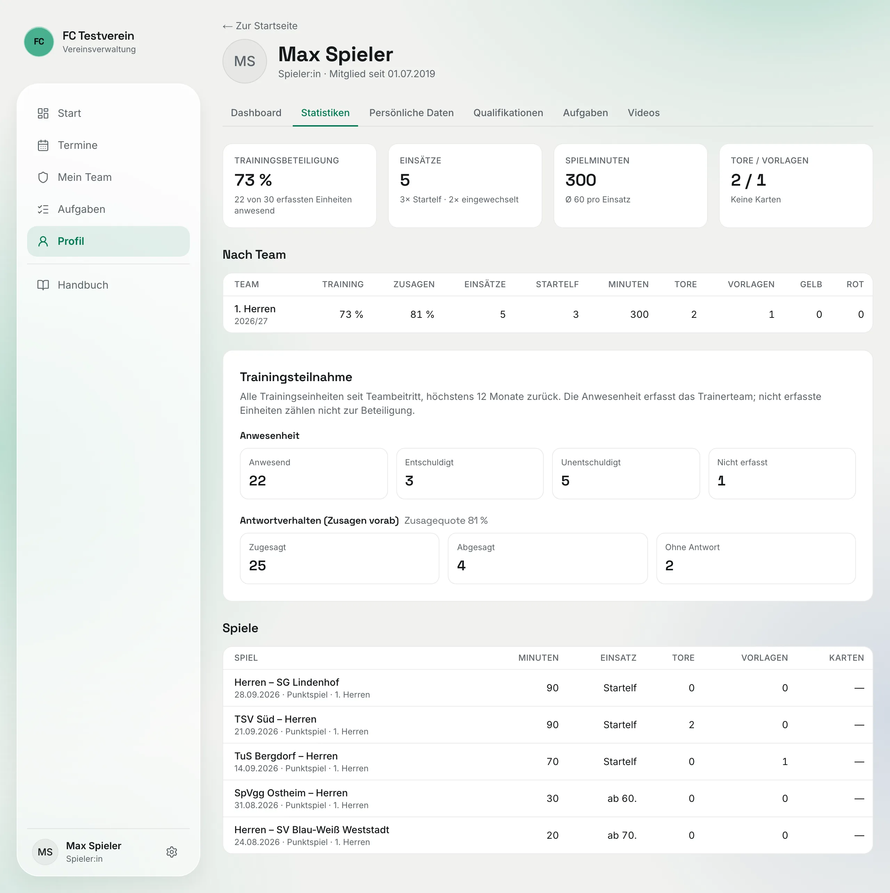Click the Trainingsbeteiligung 73 % card
The height and width of the screenshot is (893, 890).
pyautogui.click(x=299, y=185)
